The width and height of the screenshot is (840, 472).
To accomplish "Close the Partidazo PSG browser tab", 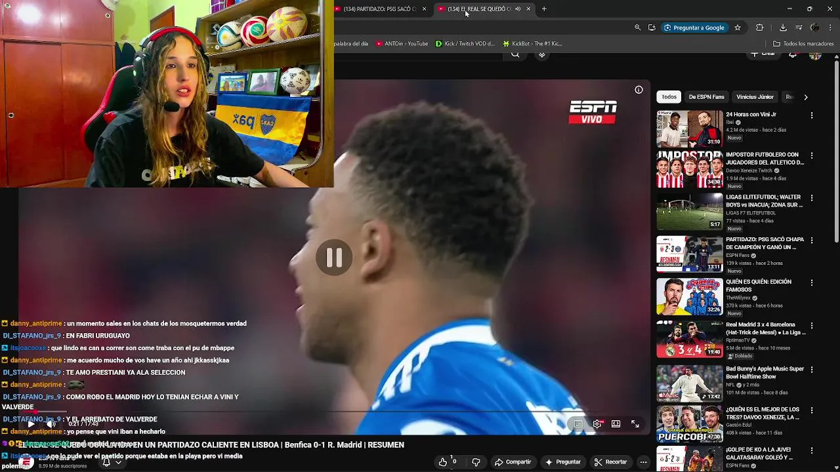I will [424, 9].
